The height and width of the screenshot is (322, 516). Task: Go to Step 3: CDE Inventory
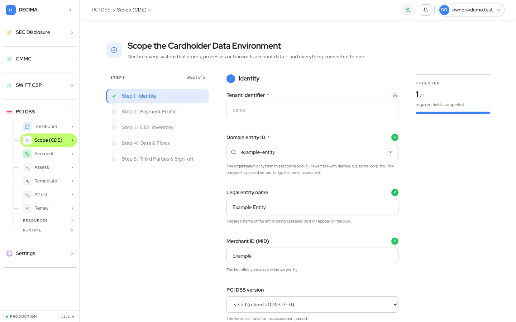[158, 128]
